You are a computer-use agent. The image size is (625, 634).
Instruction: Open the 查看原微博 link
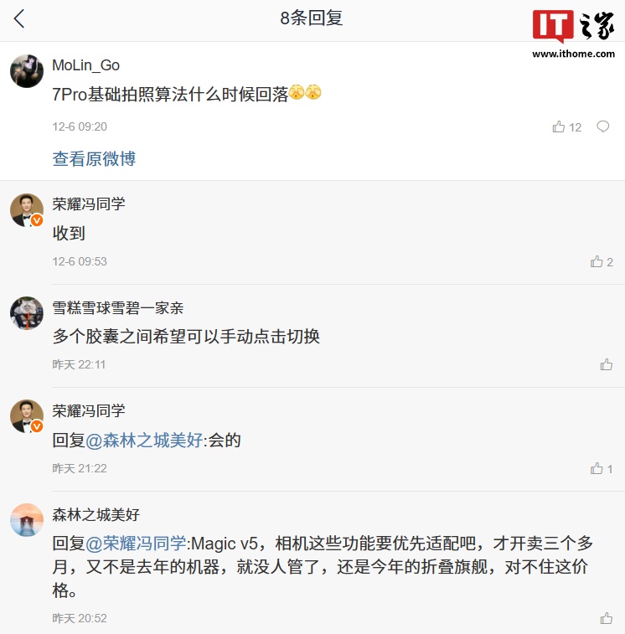pyautogui.click(x=94, y=159)
